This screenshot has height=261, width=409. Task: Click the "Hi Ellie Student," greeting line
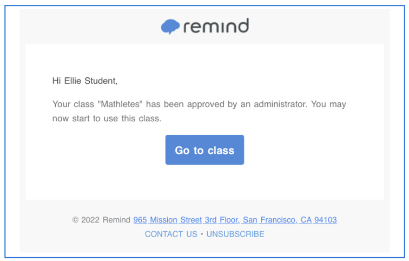(x=84, y=81)
